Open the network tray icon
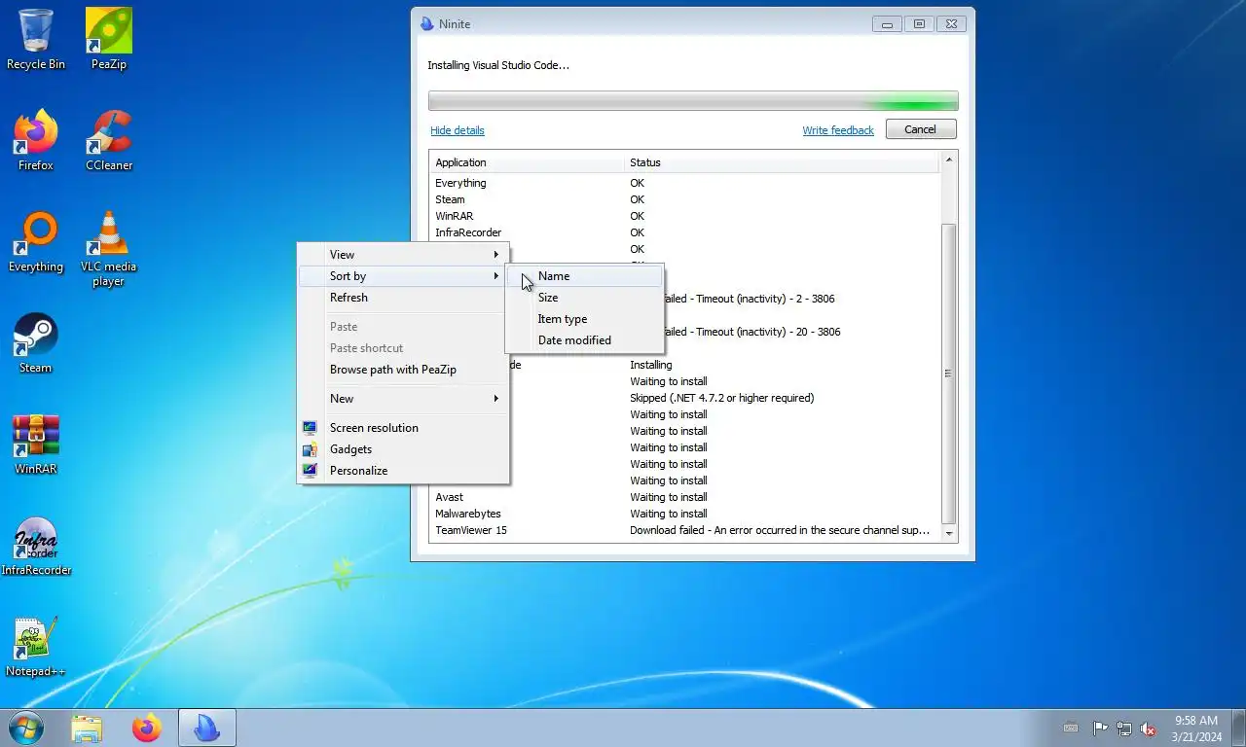This screenshot has width=1246, height=747. (1124, 728)
